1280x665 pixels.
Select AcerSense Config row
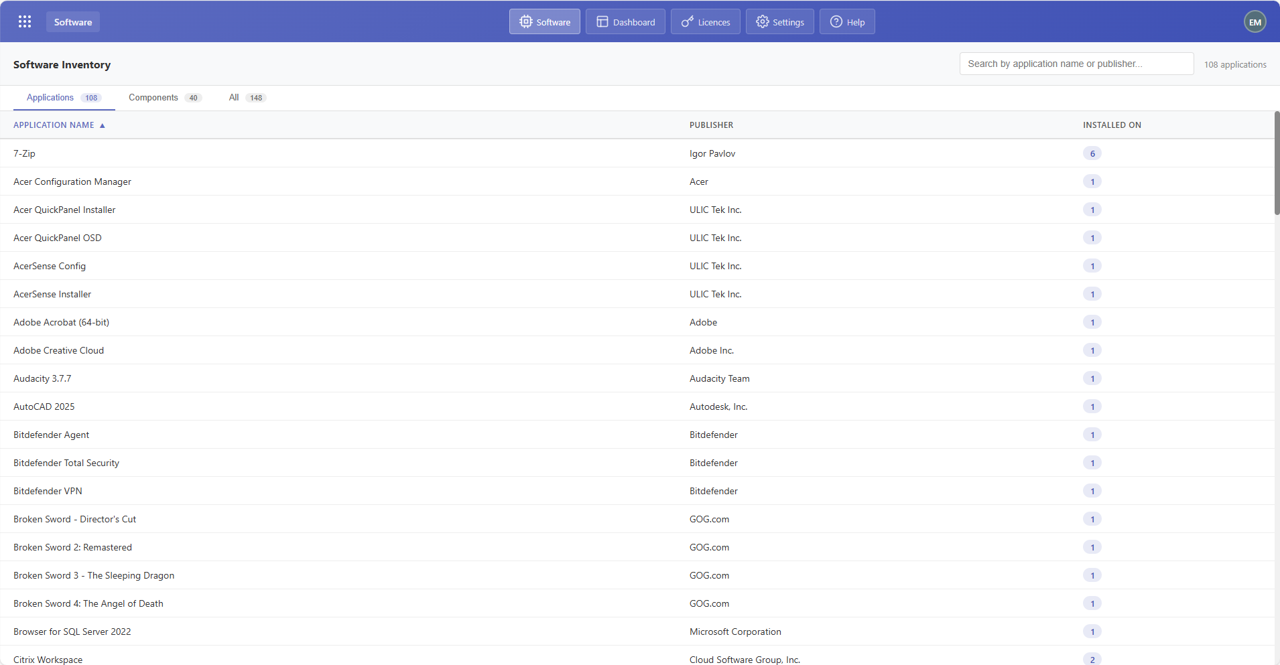(637, 266)
